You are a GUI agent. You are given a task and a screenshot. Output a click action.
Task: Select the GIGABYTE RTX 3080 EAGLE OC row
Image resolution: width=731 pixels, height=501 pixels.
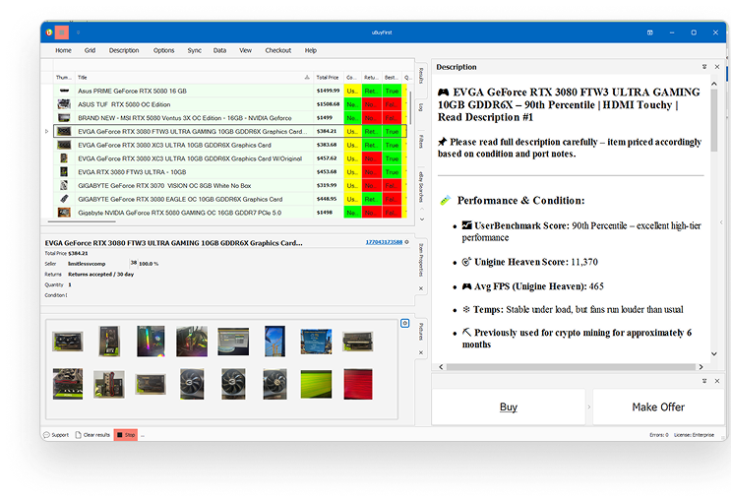[230, 199]
